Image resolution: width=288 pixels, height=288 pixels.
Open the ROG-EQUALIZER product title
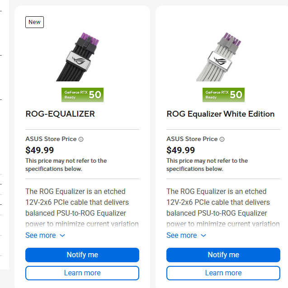pyautogui.click(x=60, y=114)
